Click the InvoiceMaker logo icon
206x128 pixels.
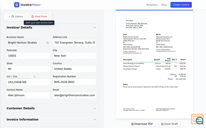17,5
